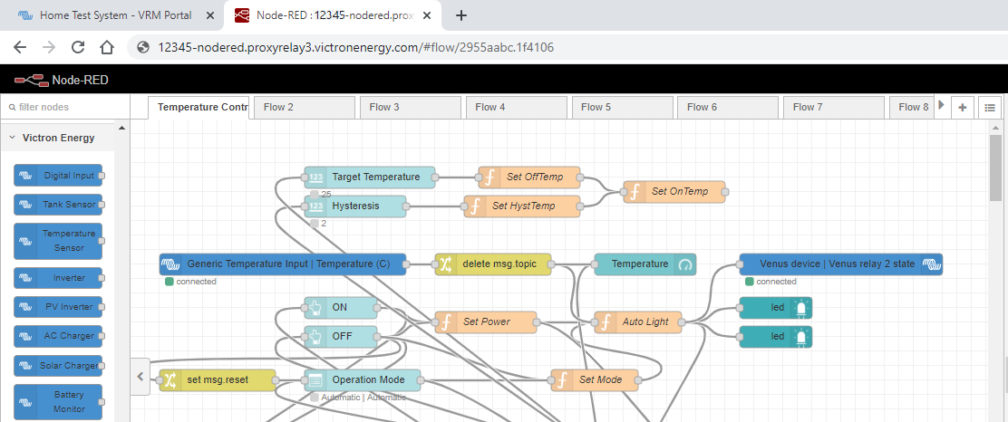Click the add new flow plus button
The image size is (1008, 422).
coord(963,107)
